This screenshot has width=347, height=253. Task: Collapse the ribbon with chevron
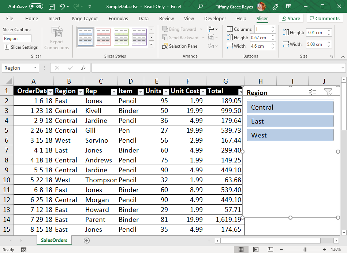(x=343, y=56)
